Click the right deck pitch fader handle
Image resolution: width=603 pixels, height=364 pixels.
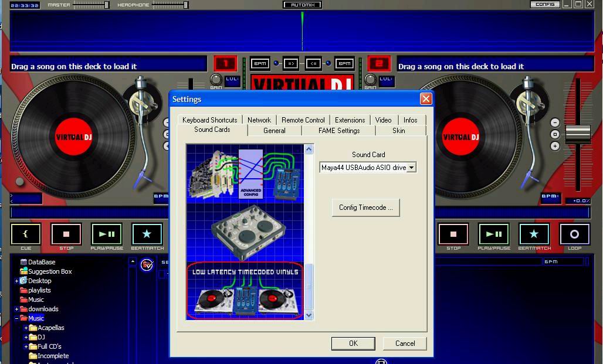(x=578, y=134)
